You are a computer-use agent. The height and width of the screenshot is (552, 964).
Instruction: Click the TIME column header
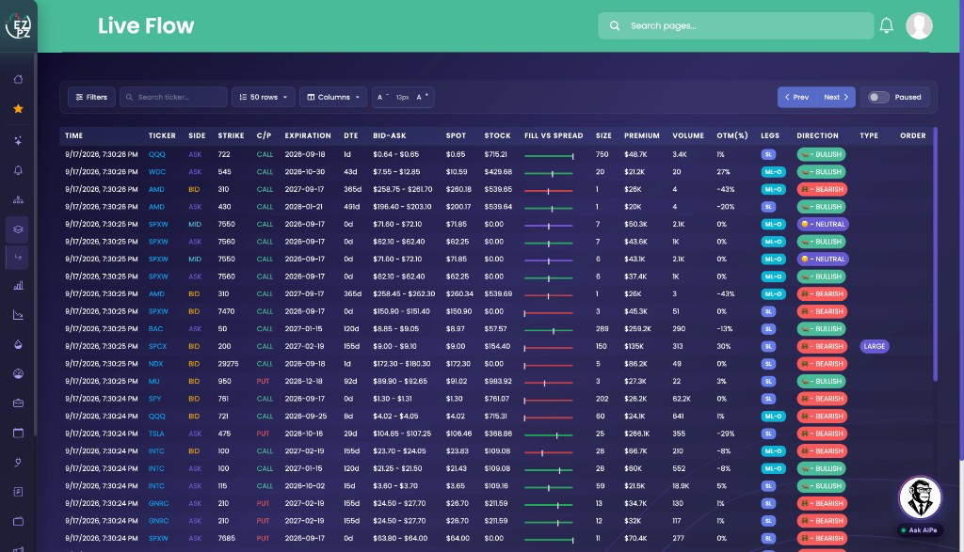pos(73,135)
